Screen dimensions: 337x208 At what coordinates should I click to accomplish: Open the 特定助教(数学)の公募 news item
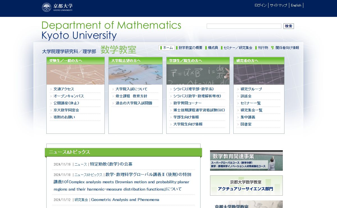(x=111, y=164)
